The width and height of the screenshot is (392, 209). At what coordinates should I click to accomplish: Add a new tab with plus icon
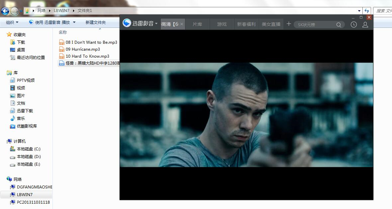point(289,24)
